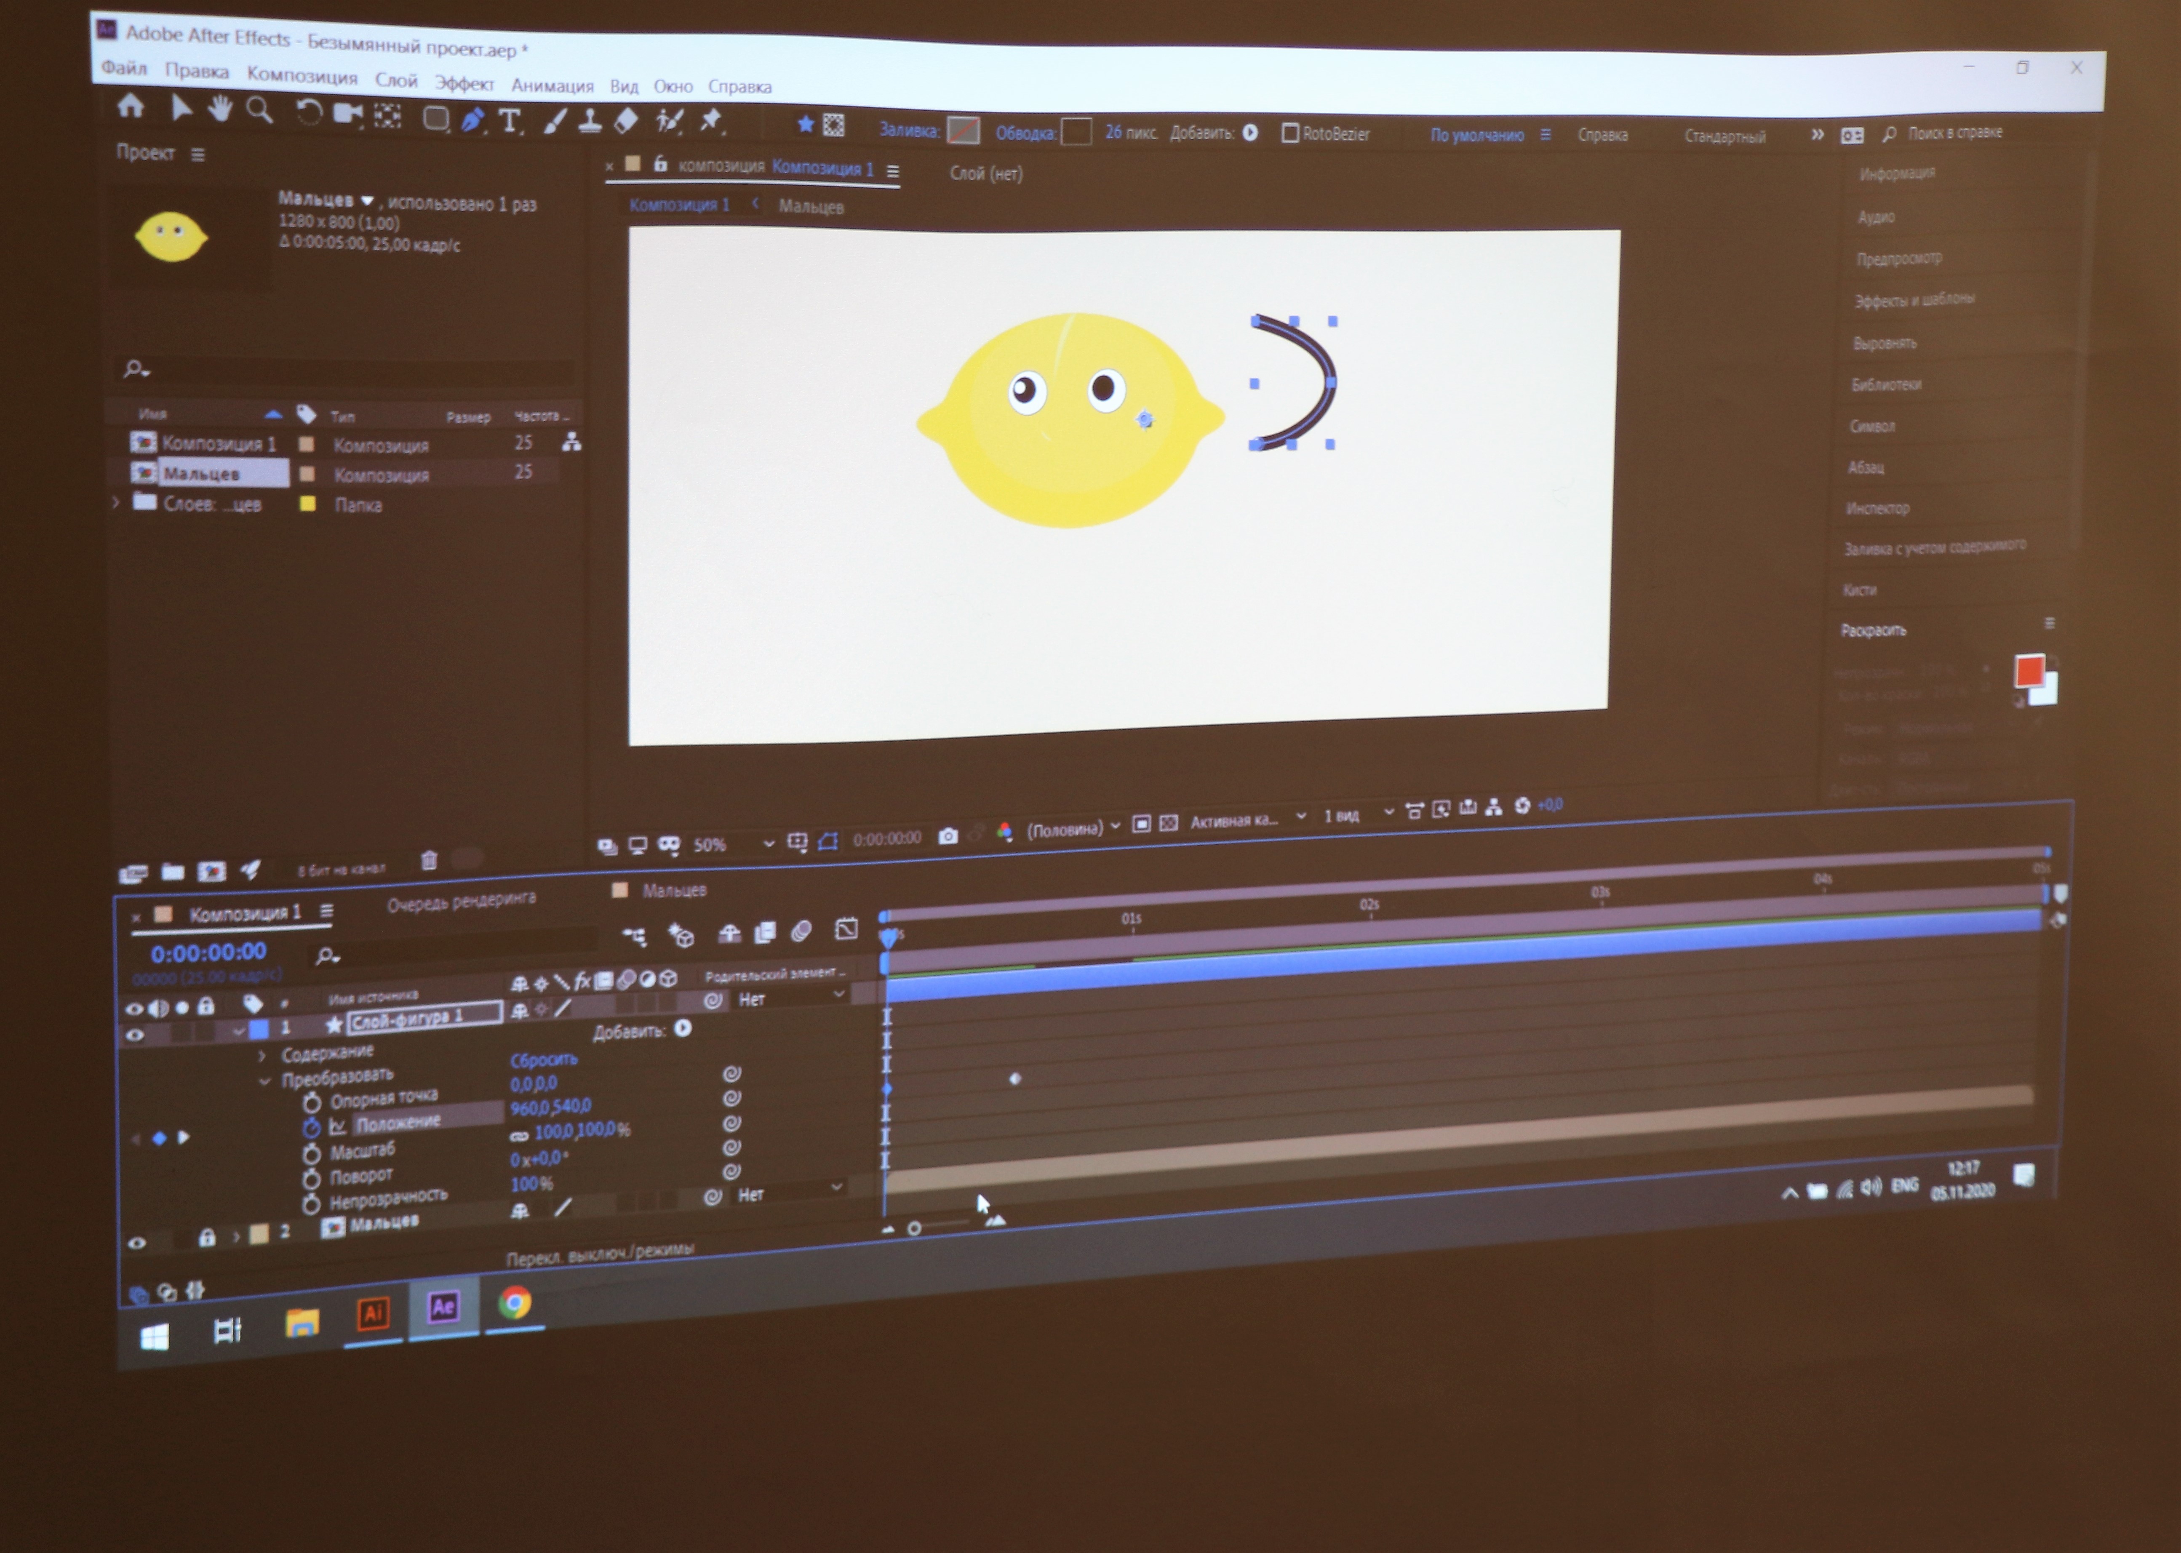Open the Анимация menu
The width and height of the screenshot is (2181, 1553).
click(x=552, y=85)
